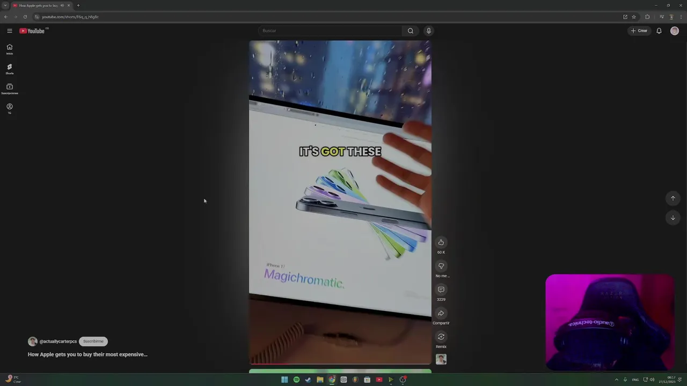Bookmark this page with star icon
This screenshot has height=386, width=687.
click(634, 17)
